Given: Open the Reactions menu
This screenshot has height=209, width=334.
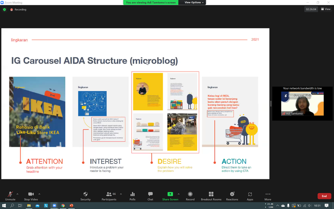Looking at the screenshot, I should 232,196.
